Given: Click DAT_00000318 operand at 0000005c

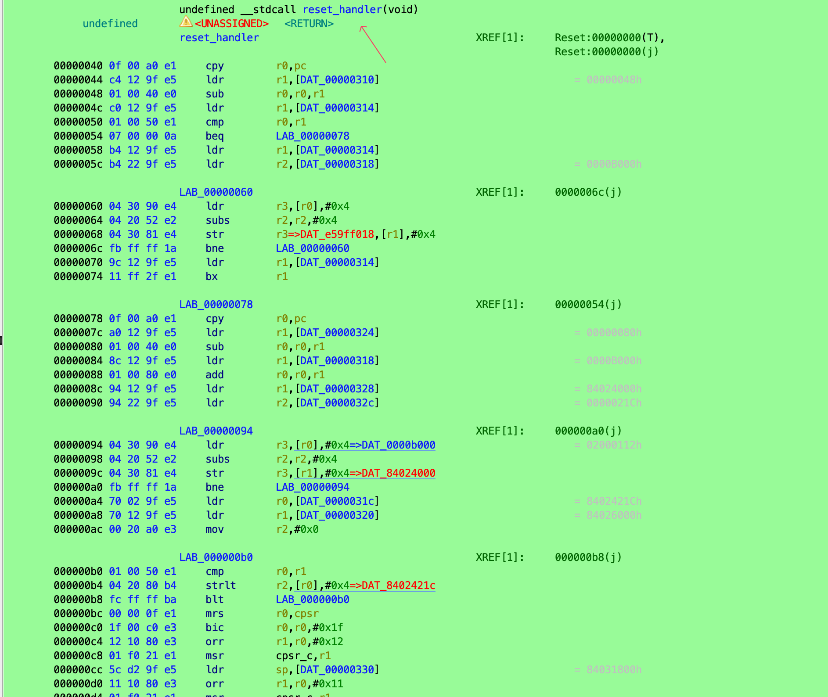Looking at the screenshot, I should coord(337,164).
